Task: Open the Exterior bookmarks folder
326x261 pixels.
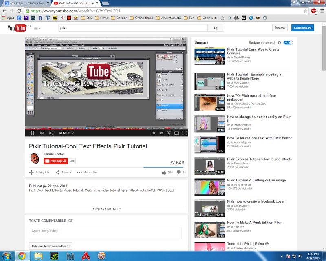Action: click(x=119, y=18)
